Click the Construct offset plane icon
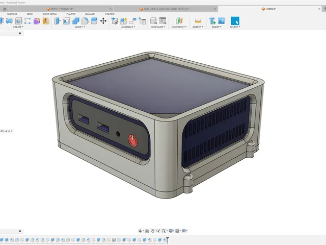 tap(179, 21)
